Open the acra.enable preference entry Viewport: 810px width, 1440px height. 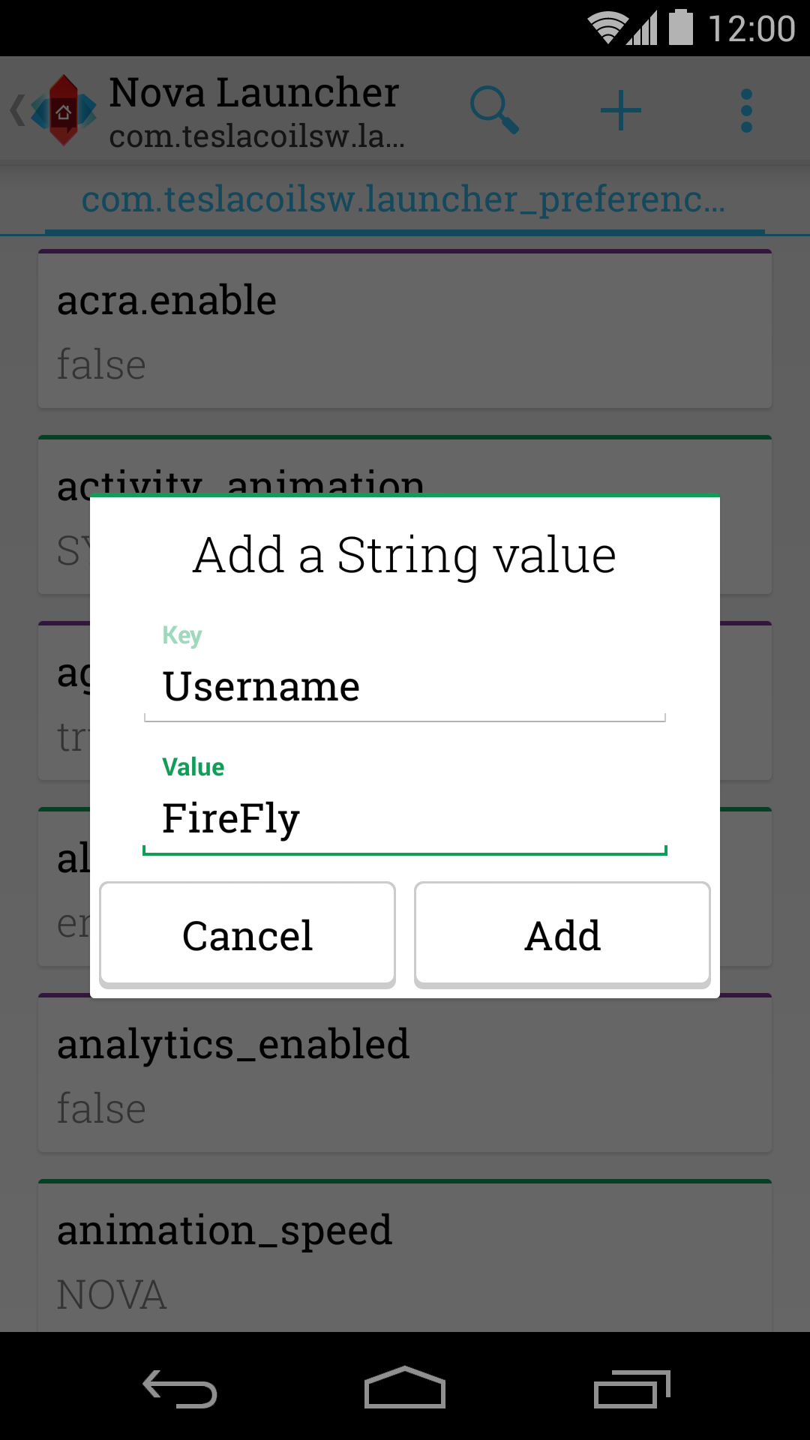click(405, 330)
